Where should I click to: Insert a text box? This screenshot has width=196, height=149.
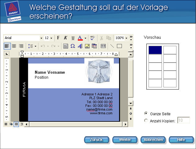(65, 46)
